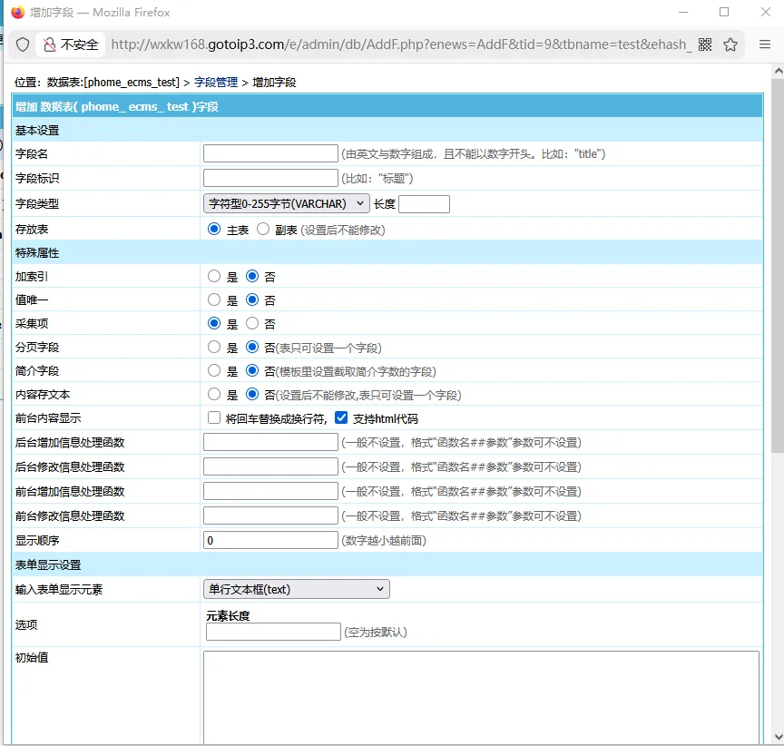Select 是 for 加索引
Viewport: 784px width, 746px height.
tap(214, 276)
